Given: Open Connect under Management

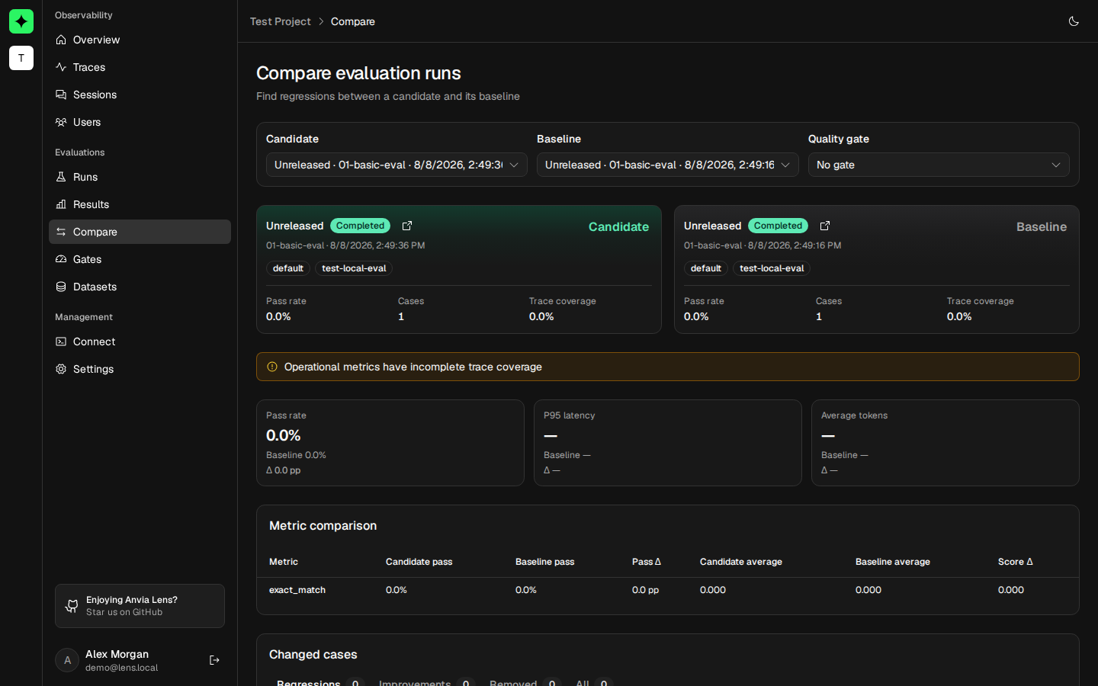Looking at the screenshot, I should point(140,341).
